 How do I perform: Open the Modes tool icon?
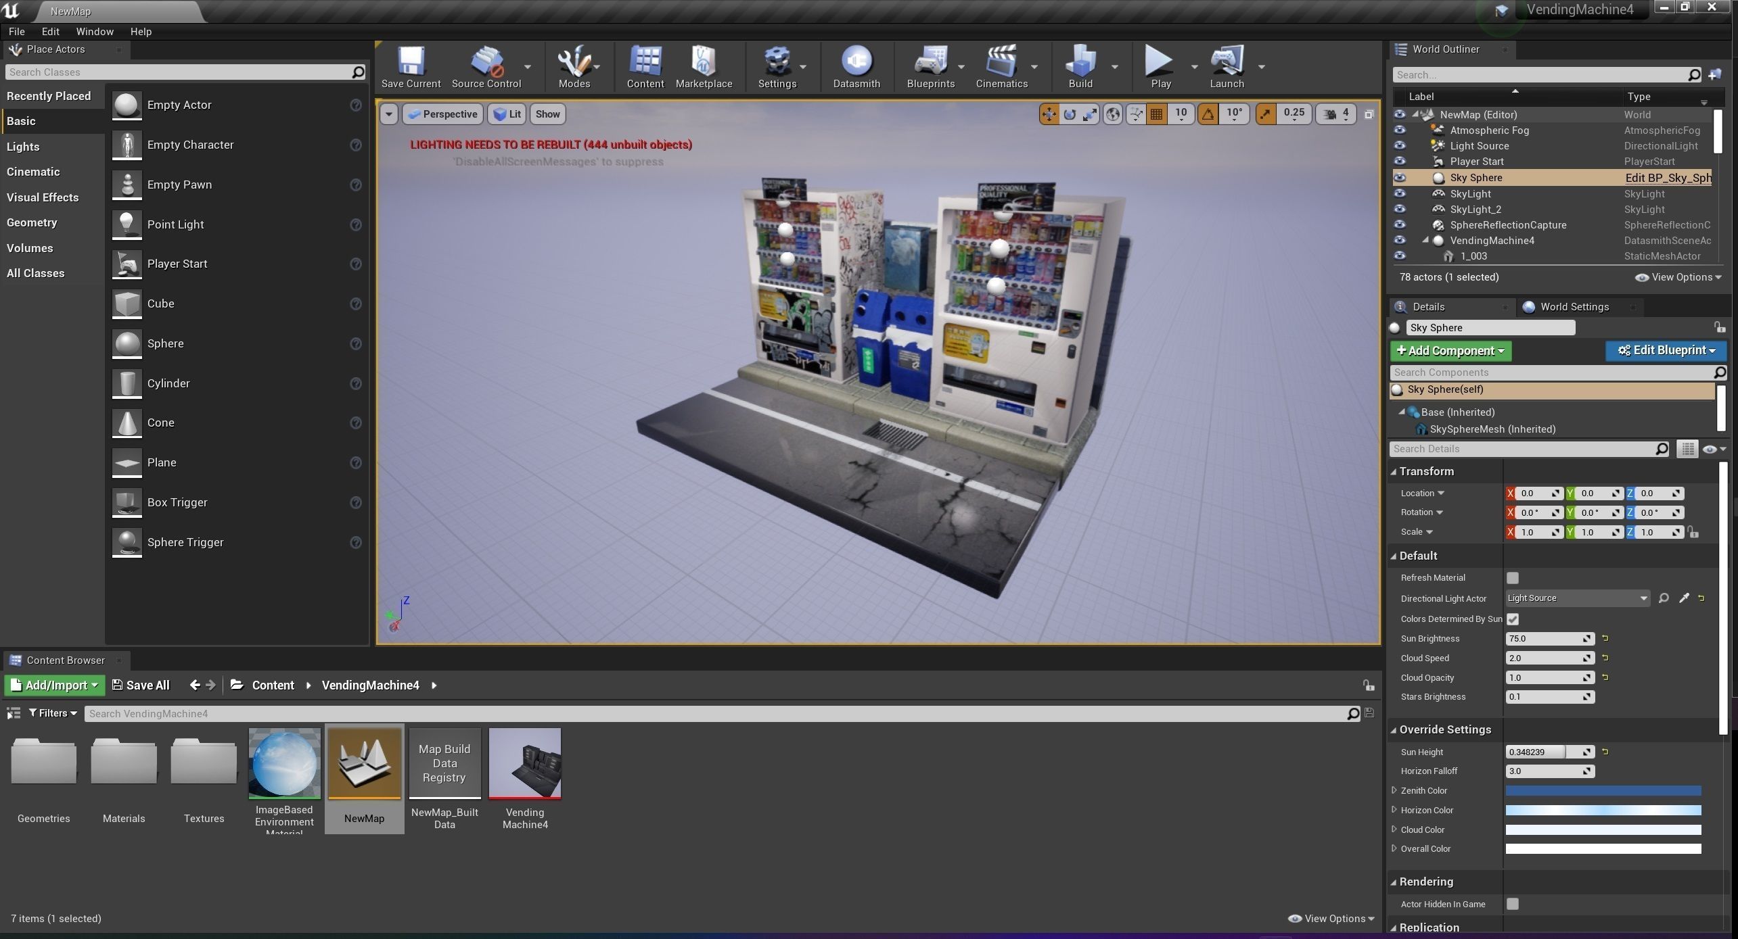[x=574, y=67]
